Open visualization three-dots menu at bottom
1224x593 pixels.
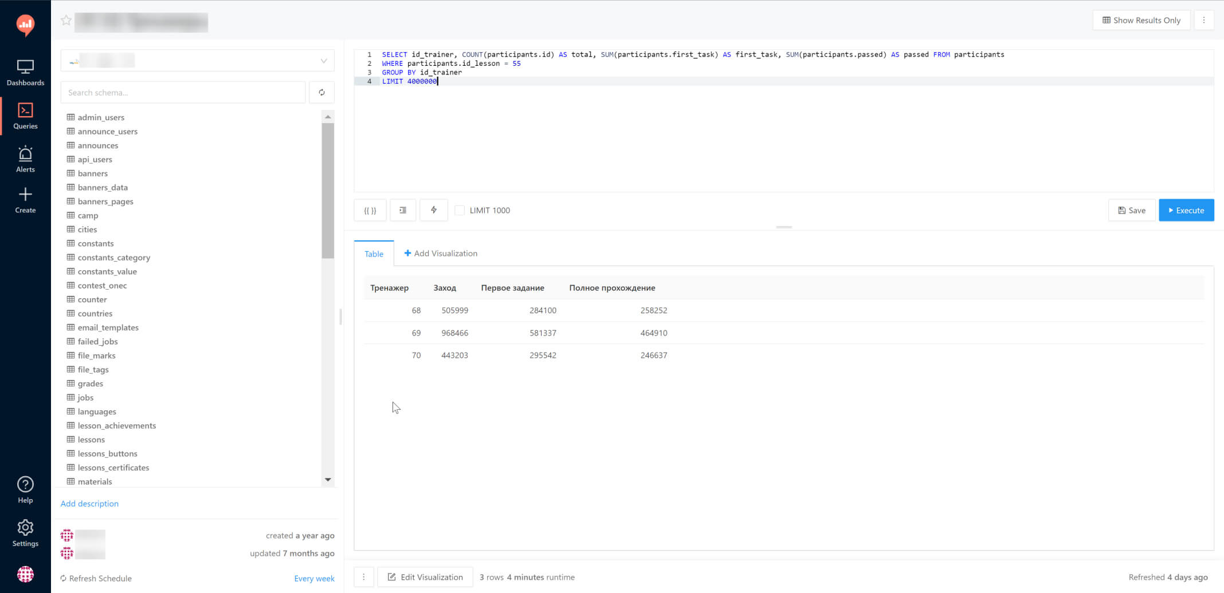click(364, 577)
